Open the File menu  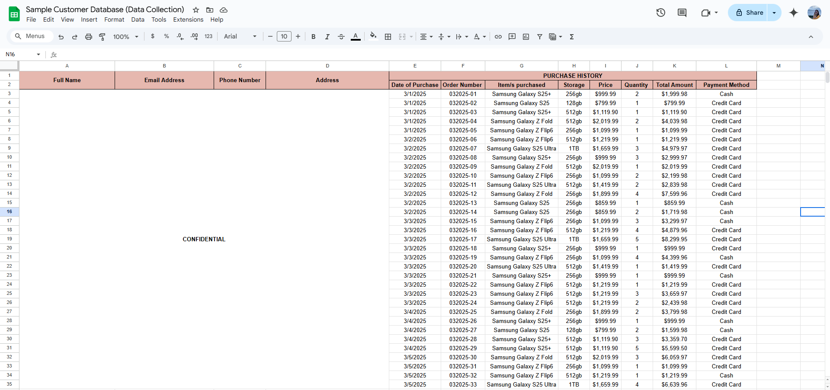[31, 19]
